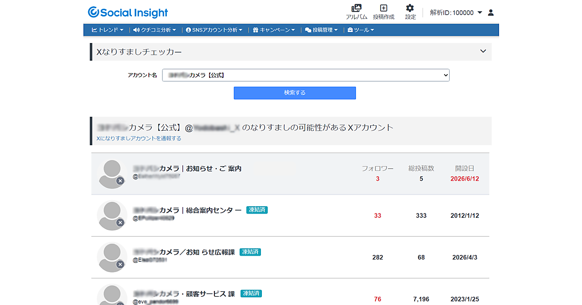This screenshot has width=582, height=305.
Task: Expand the 解析ID: 100000 dropdown arrow
Action: (x=480, y=13)
